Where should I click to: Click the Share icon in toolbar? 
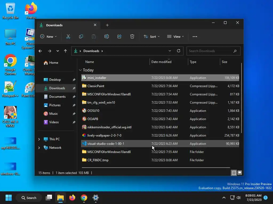click(x=119, y=37)
